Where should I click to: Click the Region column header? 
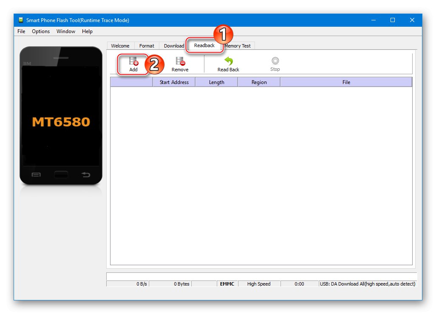(259, 82)
